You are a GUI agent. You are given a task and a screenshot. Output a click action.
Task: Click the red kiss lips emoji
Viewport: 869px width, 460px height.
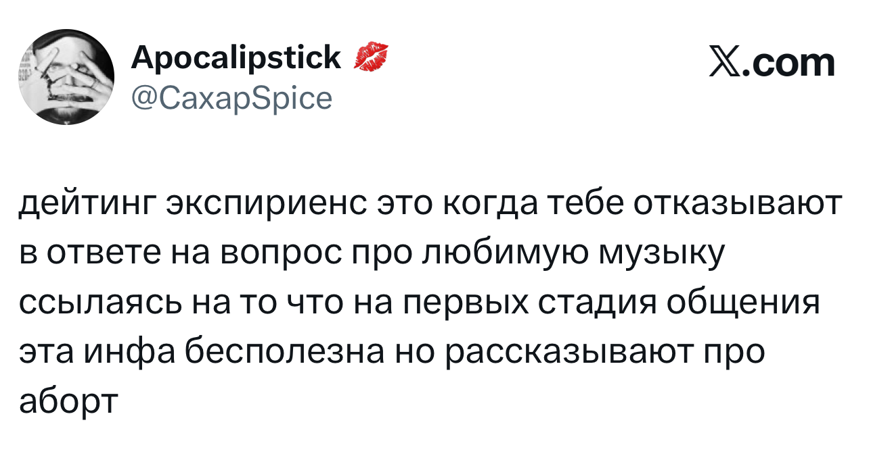[372, 57]
